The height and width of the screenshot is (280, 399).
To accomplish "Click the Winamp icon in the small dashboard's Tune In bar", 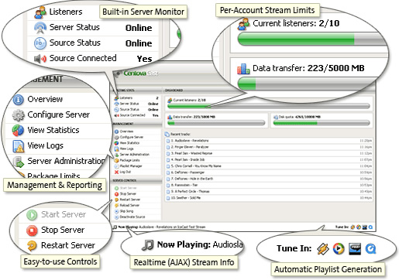I will 353,227.
